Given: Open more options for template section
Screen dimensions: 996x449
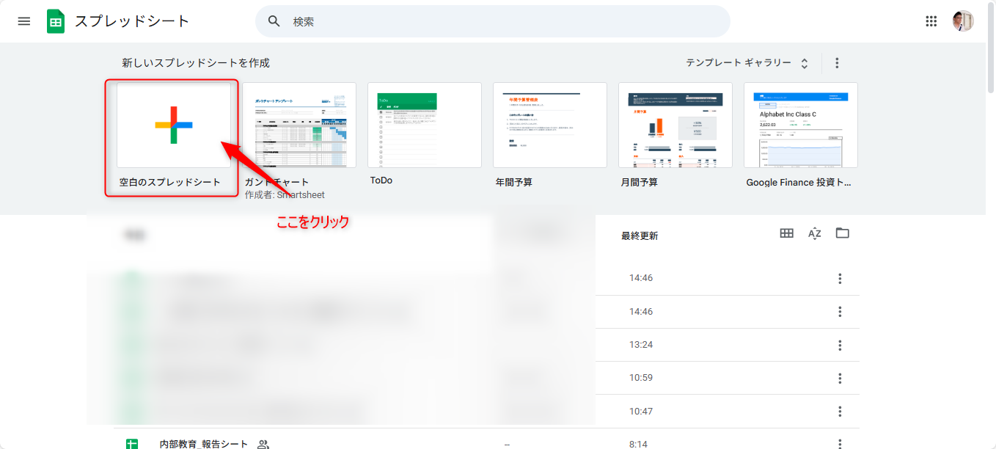Looking at the screenshot, I should (837, 63).
